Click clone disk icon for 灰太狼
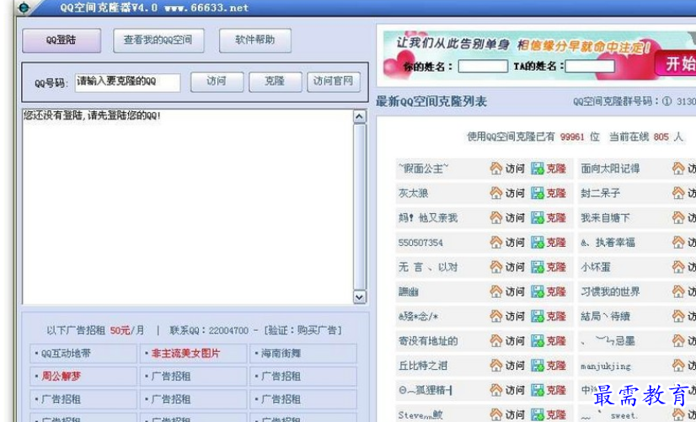The width and height of the screenshot is (696, 422). [x=538, y=193]
